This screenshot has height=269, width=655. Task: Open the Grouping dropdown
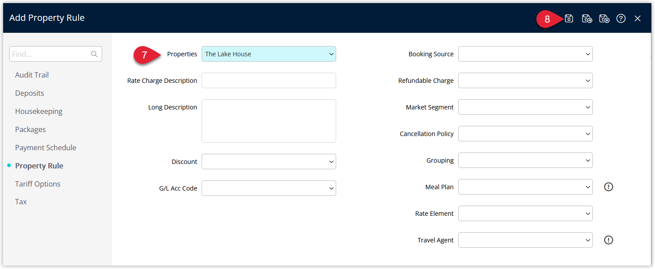click(525, 160)
